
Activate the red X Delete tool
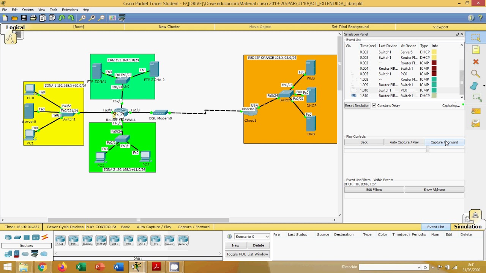pyautogui.click(x=476, y=62)
